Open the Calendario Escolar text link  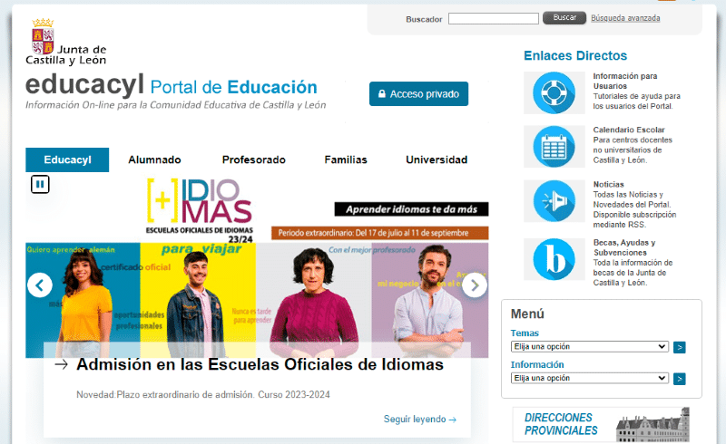pyautogui.click(x=629, y=130)
